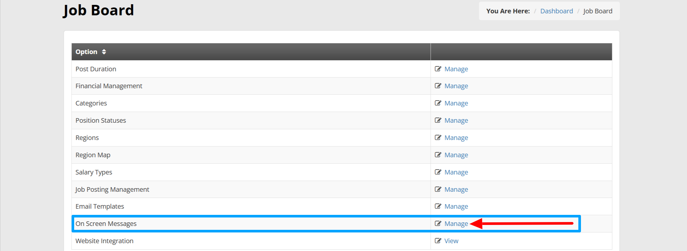Click the Job Board breadcrumb text
Image resolution: width=687 pixels, height=251 pixels.
tap(598, 11)
